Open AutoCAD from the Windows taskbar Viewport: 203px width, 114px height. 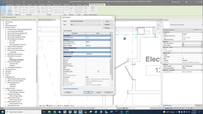coord(65,112)
